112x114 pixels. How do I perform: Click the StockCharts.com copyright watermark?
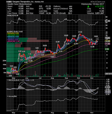pyautogui.click(x=98, y=2)
